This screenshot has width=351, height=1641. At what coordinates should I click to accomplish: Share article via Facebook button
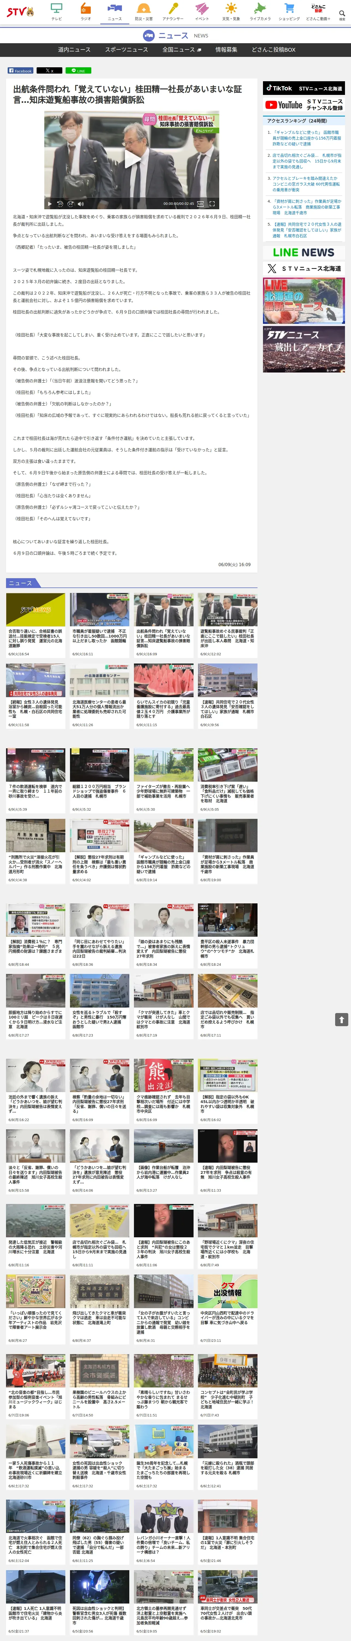[x=21, y=71]
